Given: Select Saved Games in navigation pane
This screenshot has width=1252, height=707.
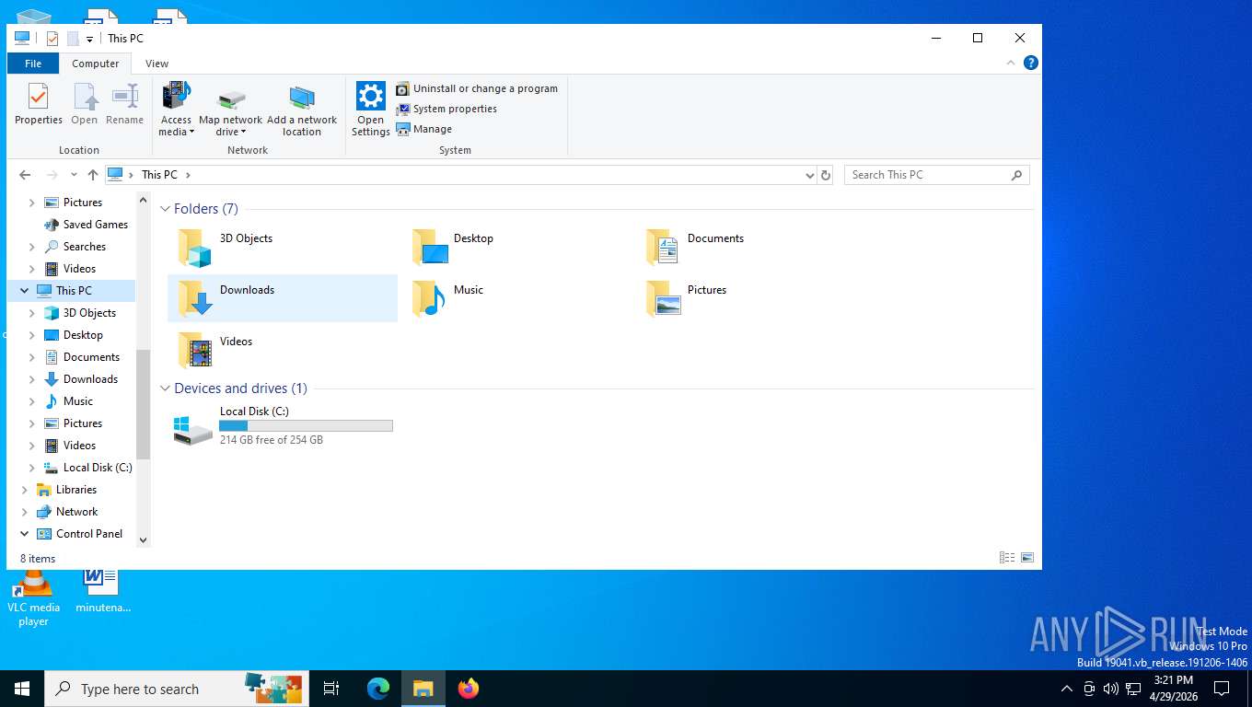Looking at the screenshot, I should (86, 225).
